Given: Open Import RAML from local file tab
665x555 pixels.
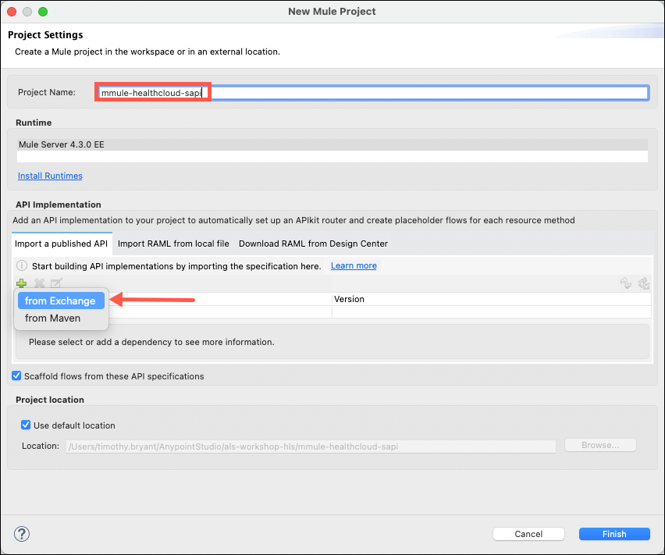Looking at the screenshot, I should [x=173, y=244].
